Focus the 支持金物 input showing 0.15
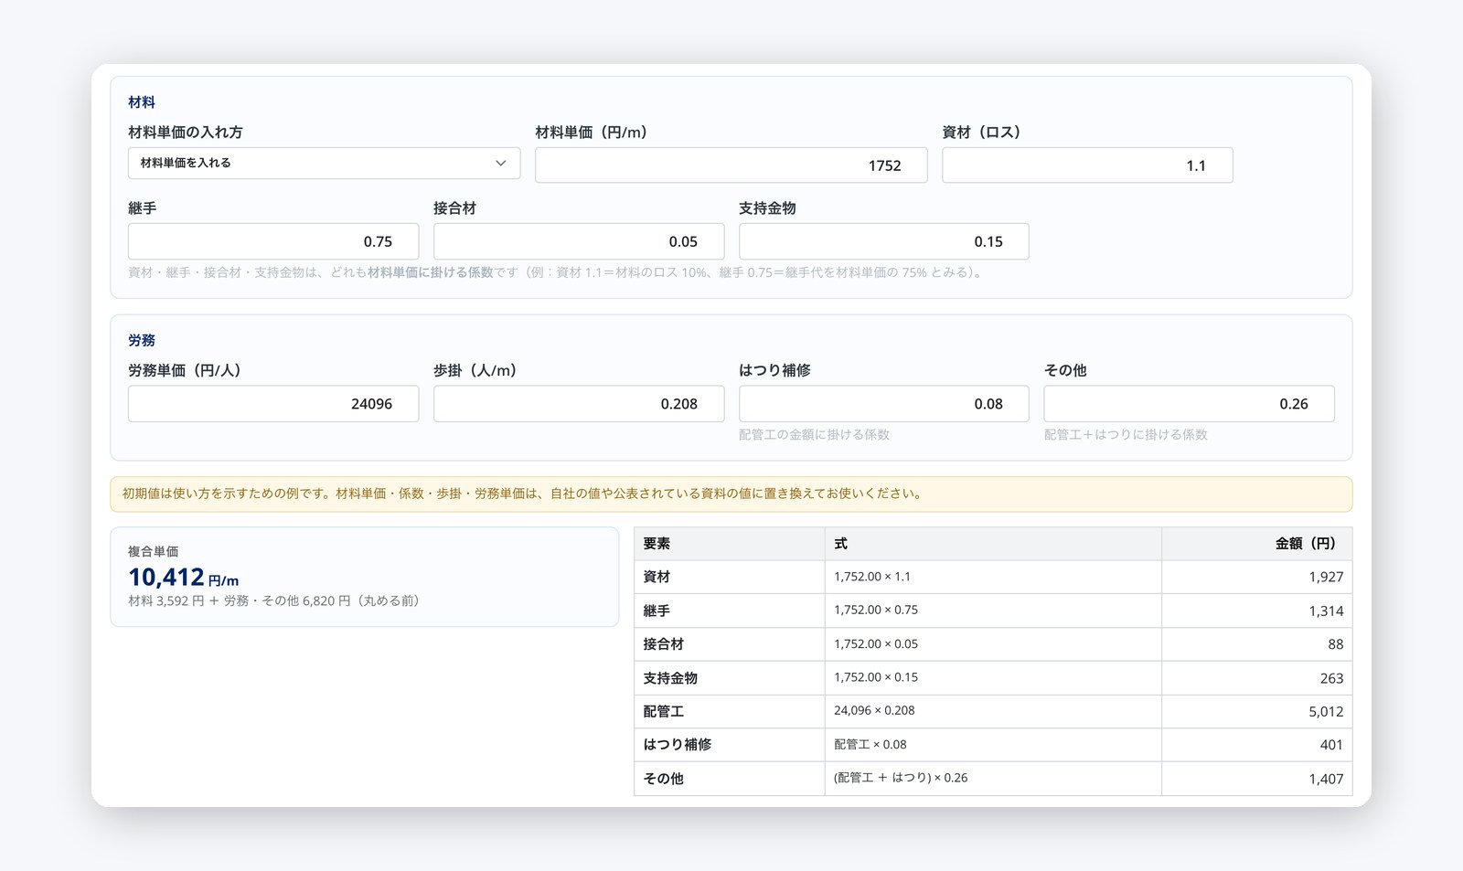1463x871 pixels. point(884,241)
